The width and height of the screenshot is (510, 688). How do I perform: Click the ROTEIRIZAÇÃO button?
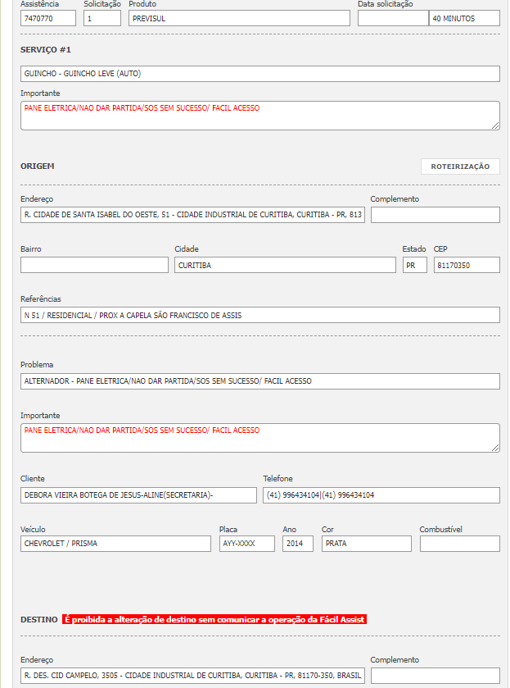pos(460,166)
